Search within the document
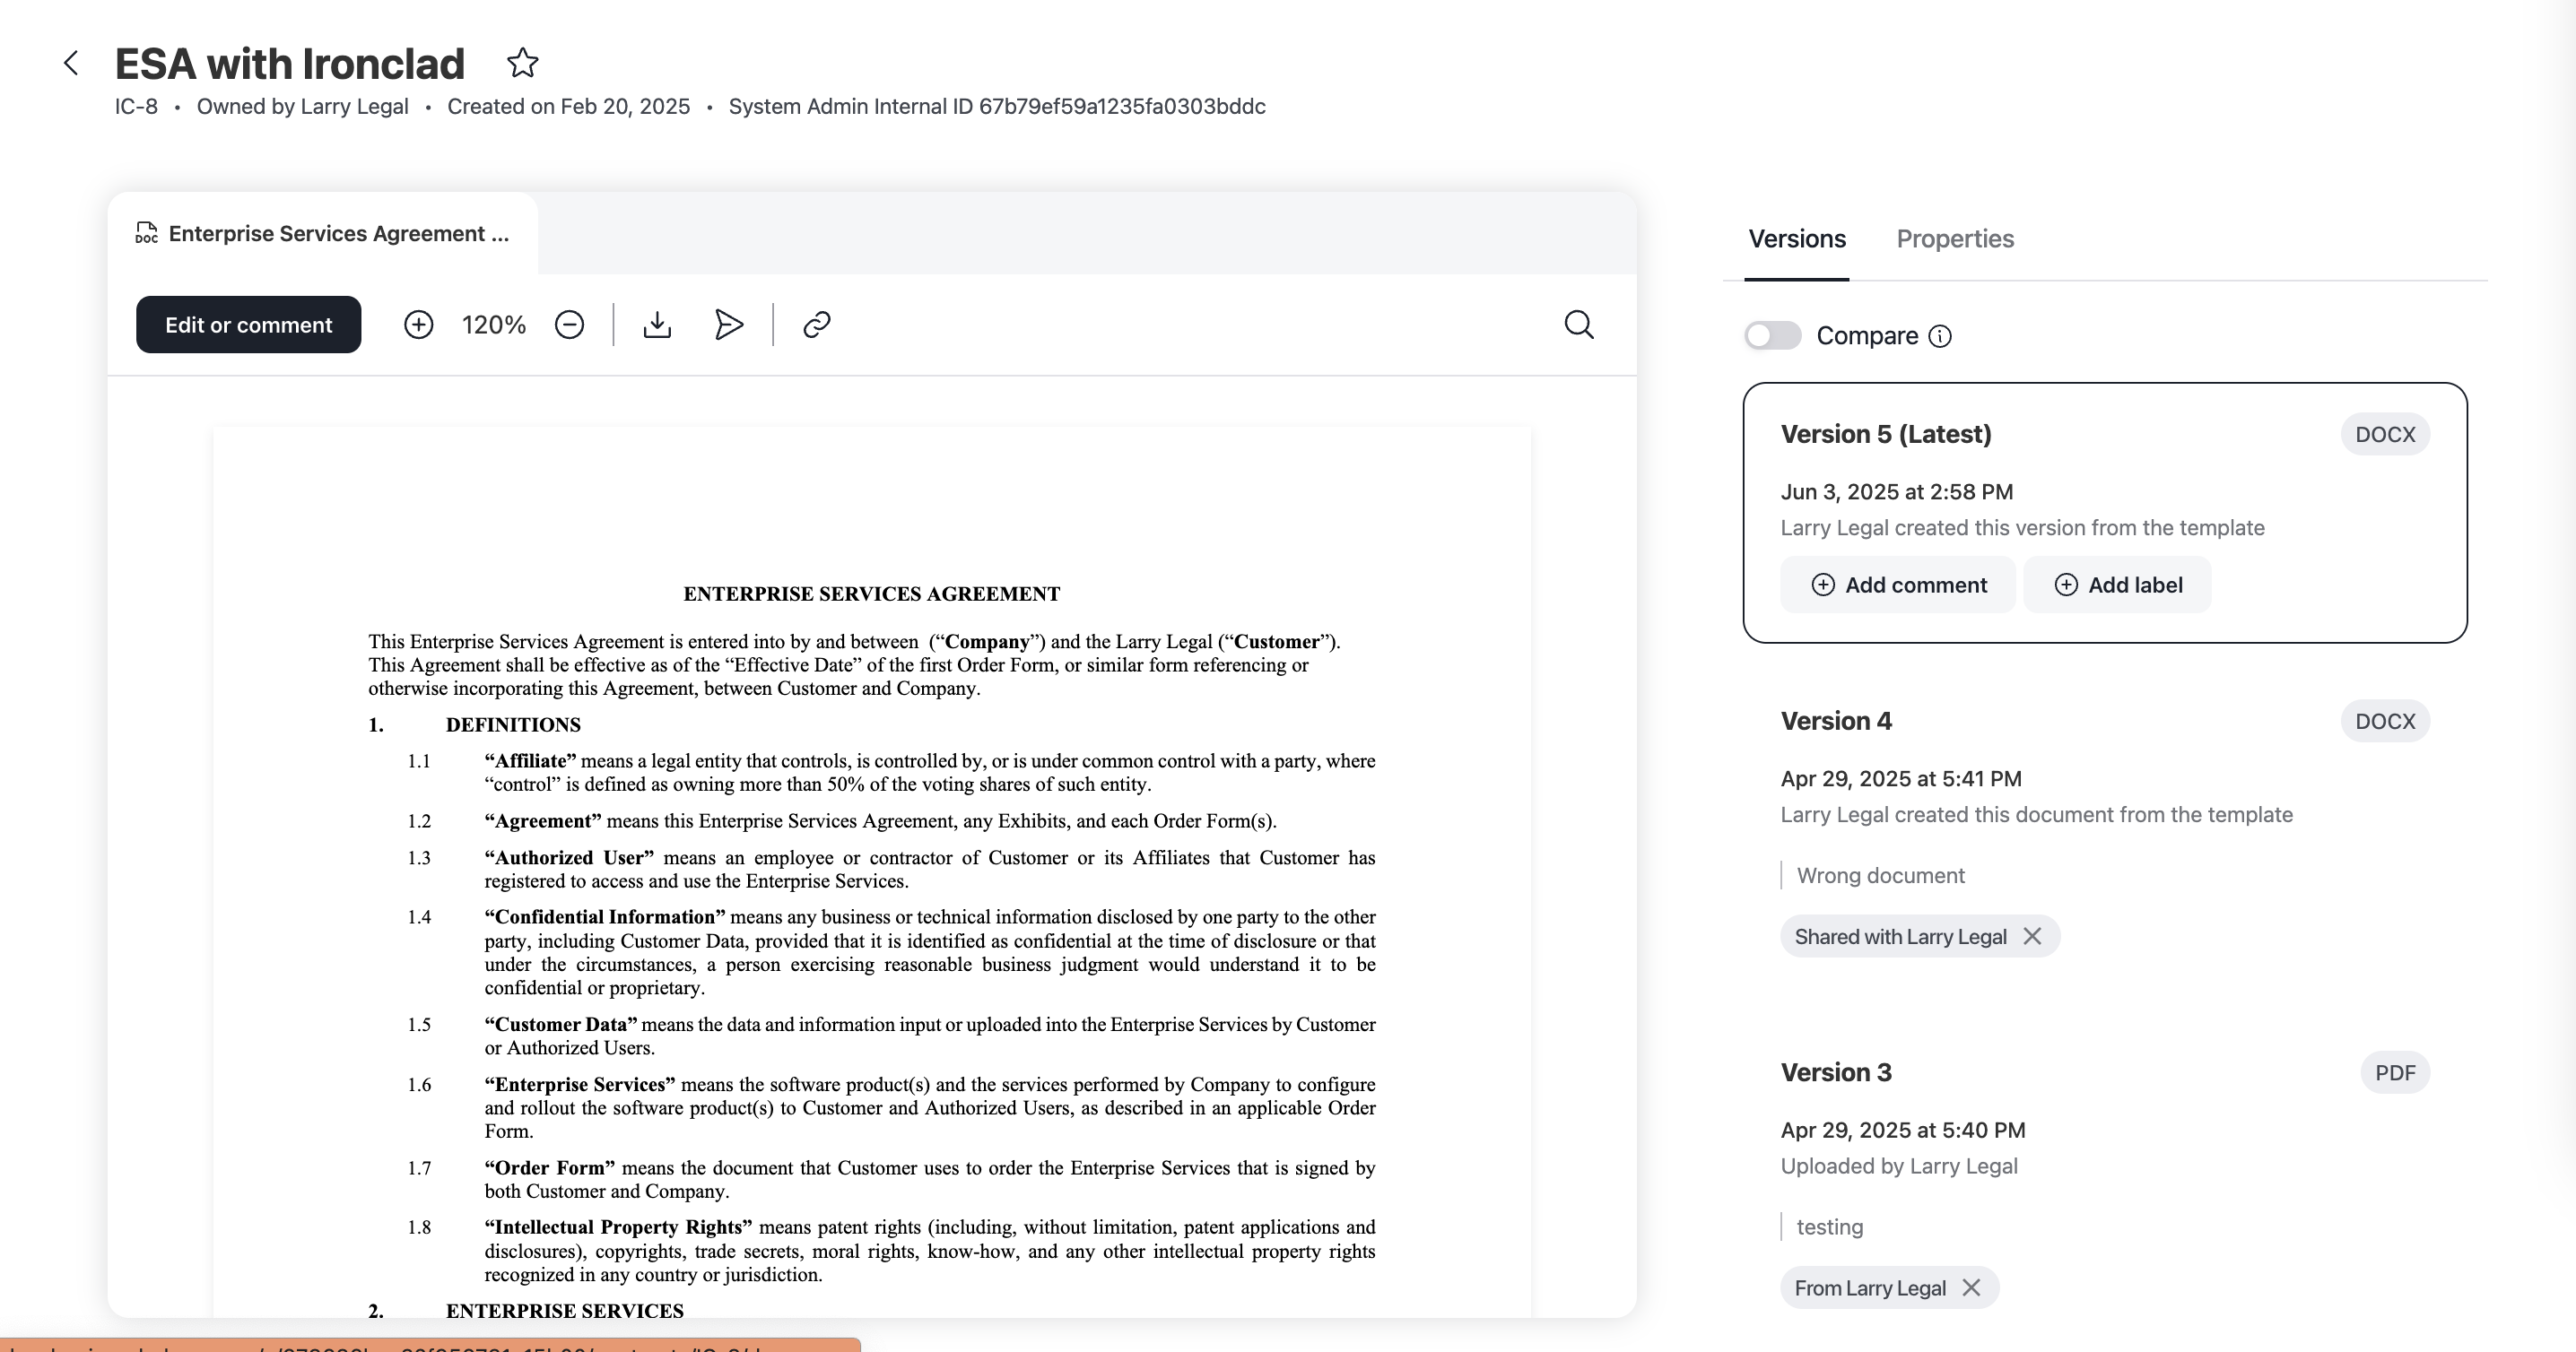This screenshot has height=1352, width=2576. tap(1579, 325)
